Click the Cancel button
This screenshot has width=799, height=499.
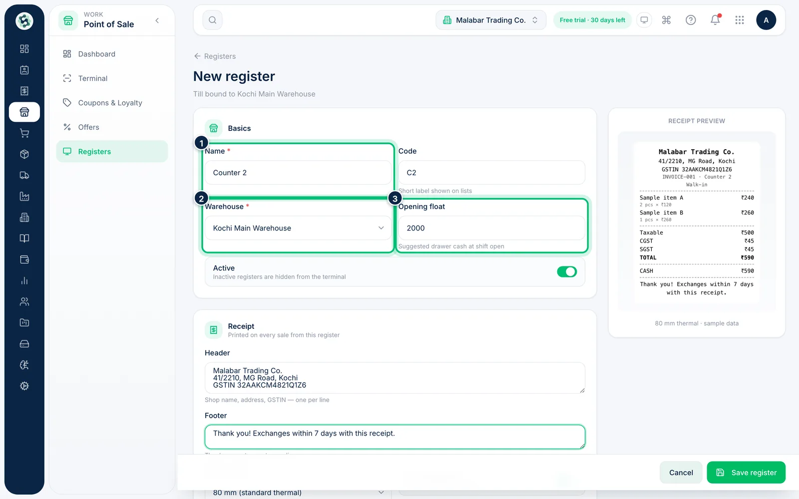[681, 473]
